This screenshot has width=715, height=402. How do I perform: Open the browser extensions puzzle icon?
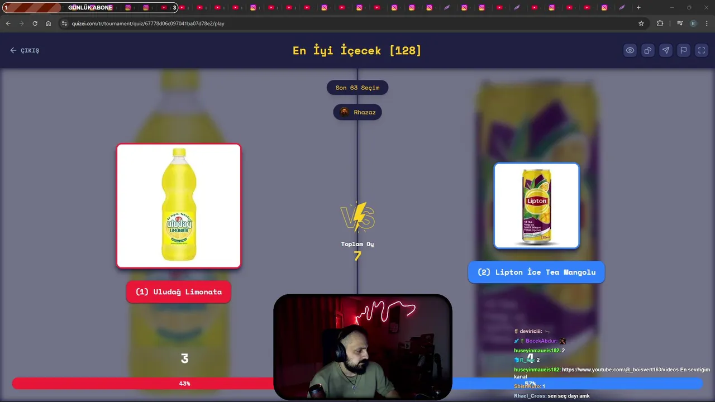coord(660,23)
